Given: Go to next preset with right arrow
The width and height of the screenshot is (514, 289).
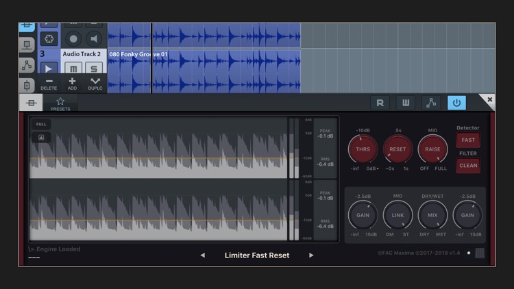Looking at the screenshot, I should pyautogui.click(x=311, y=255).
